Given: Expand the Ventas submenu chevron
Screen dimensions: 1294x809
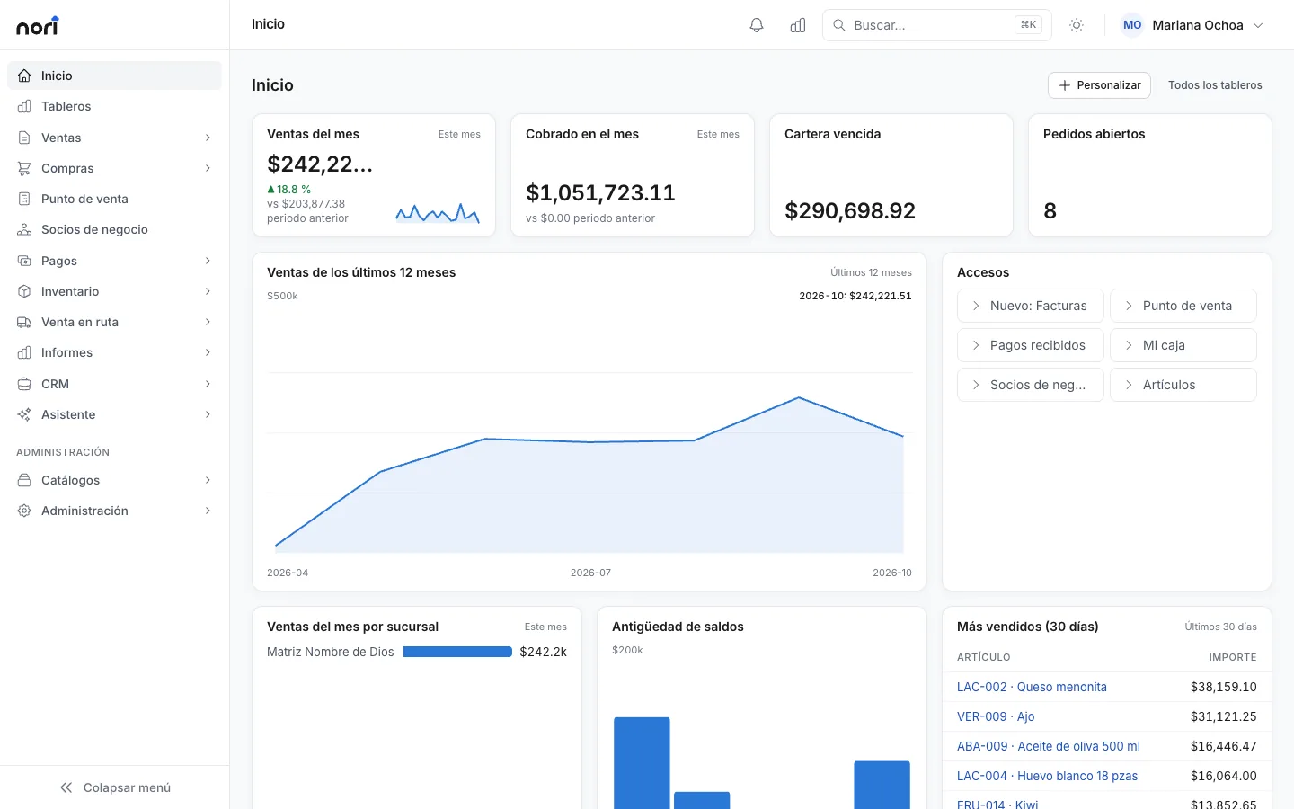Looking at the screenshot, I should (208, 138).
